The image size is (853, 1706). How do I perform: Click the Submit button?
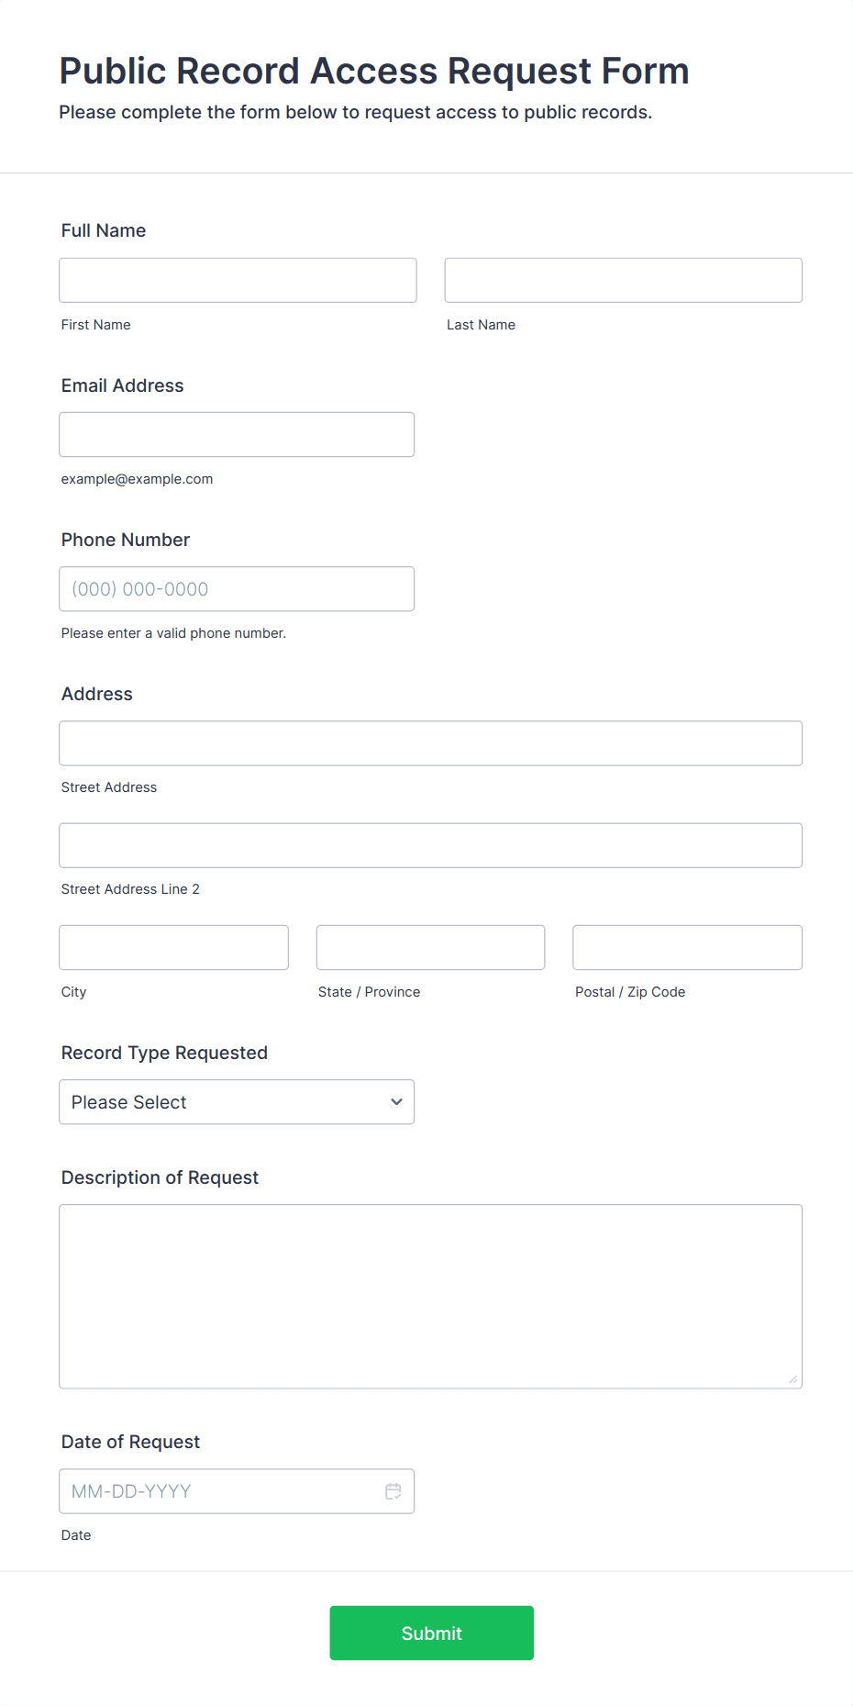431,1633
